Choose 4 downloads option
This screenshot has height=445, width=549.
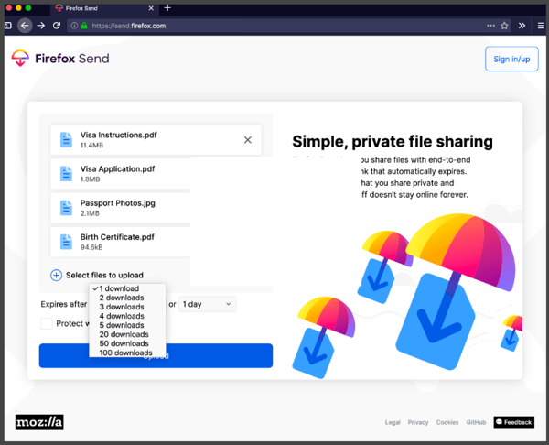127,316
